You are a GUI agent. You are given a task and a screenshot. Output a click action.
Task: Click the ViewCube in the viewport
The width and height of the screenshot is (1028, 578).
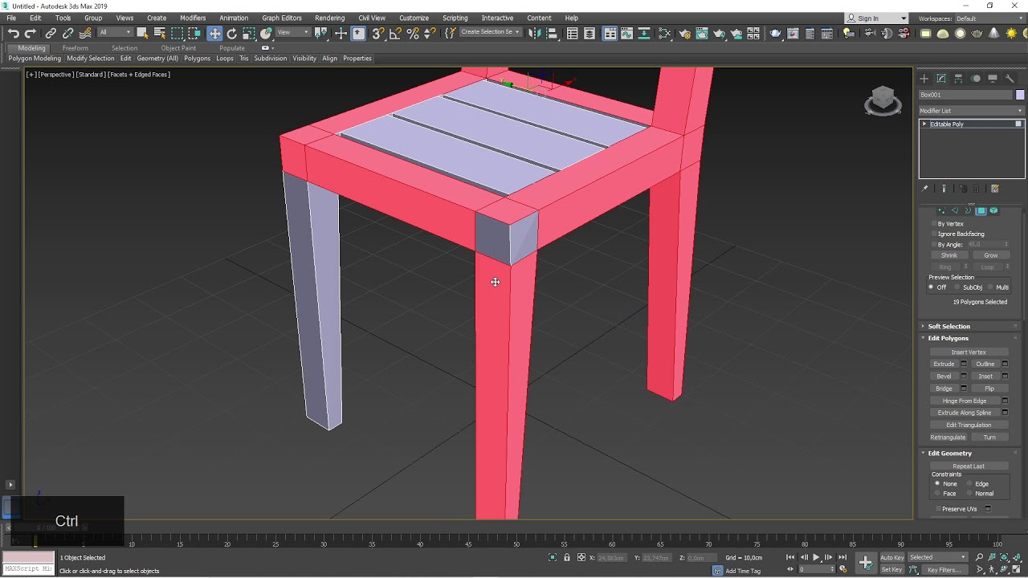click(883, 100)
